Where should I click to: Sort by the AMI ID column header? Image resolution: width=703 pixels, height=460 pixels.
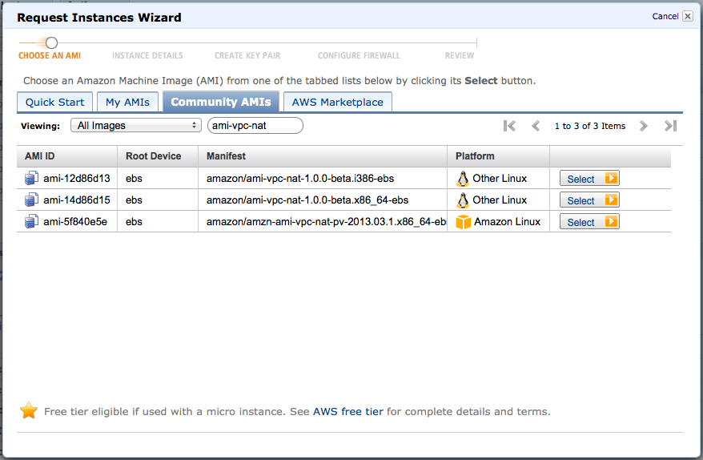66,156
